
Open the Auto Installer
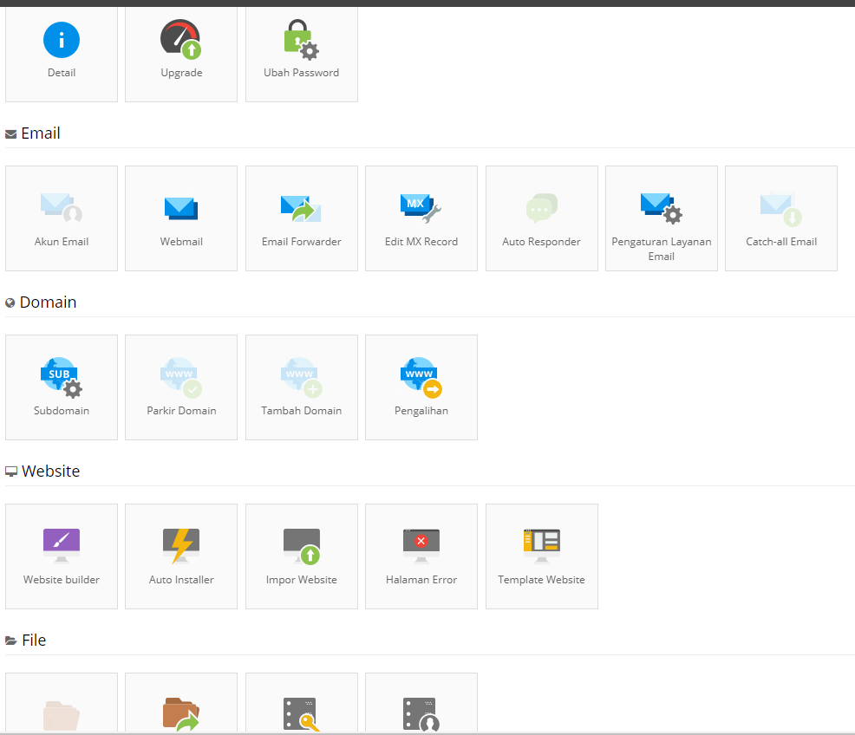180,556
